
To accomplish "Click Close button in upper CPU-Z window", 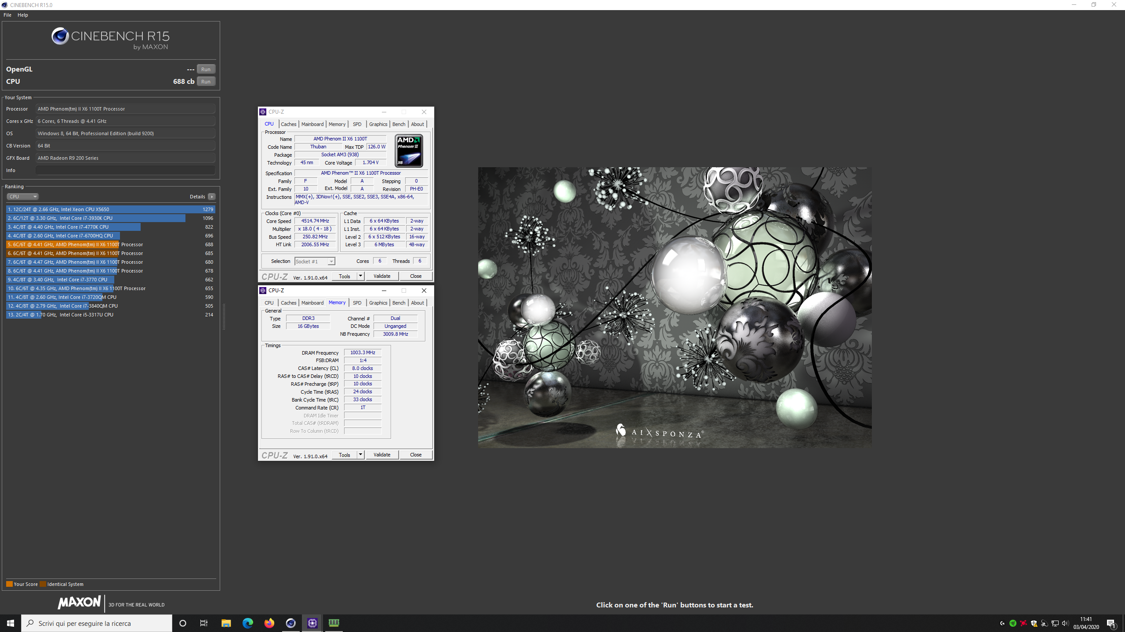I will tap(416, 276).
